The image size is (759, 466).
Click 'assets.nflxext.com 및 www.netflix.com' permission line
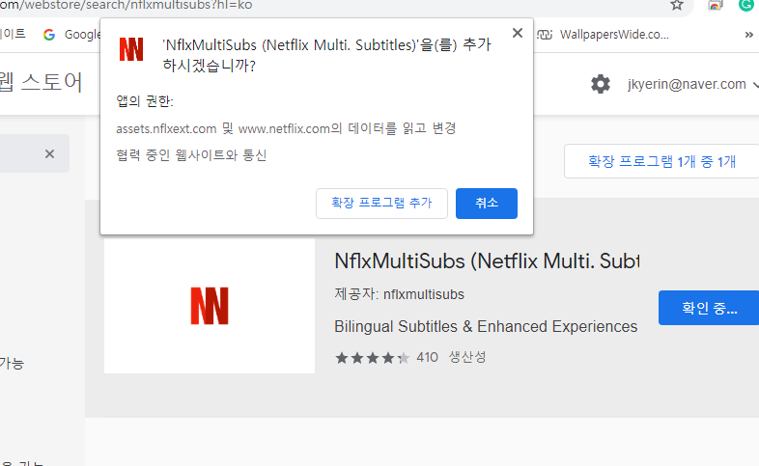[286, 128]
